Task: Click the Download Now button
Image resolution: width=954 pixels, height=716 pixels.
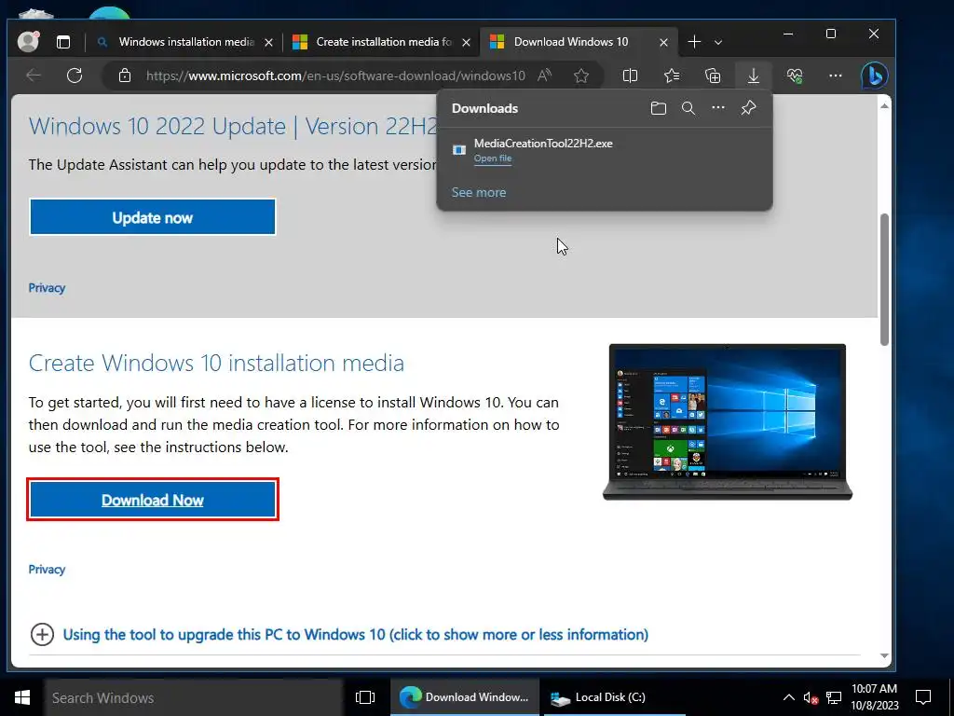Action: [x=152, y=500]
